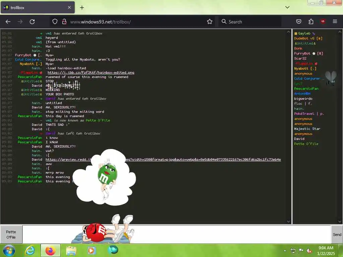Show hidden tray icons arrow
This screenshot has height=257, width=343.
tap(285, 251)
